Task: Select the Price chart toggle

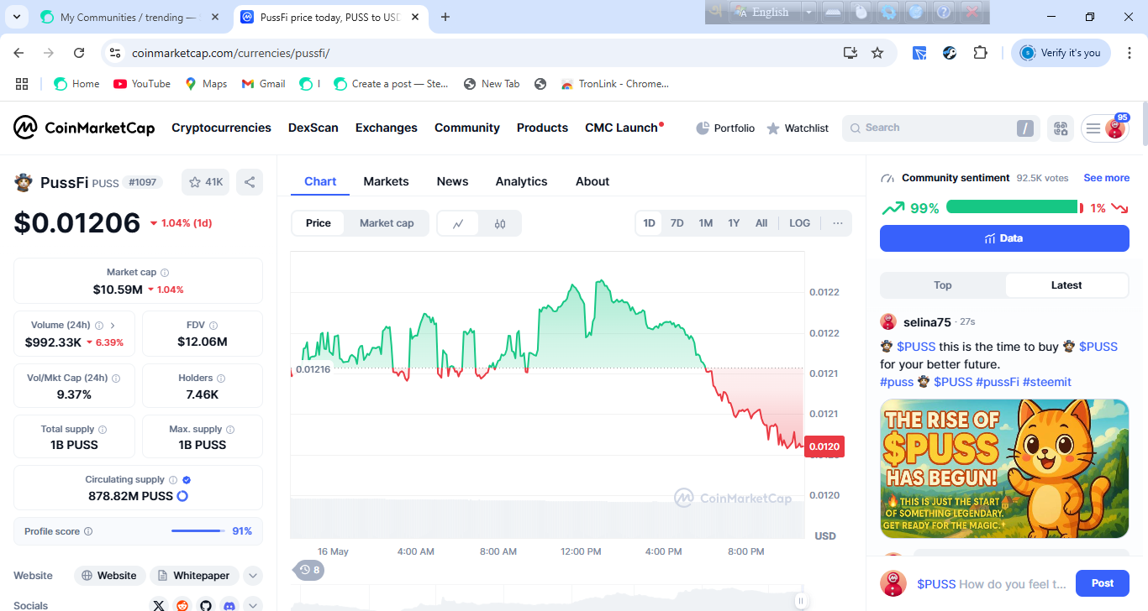Action: point(319,223)
